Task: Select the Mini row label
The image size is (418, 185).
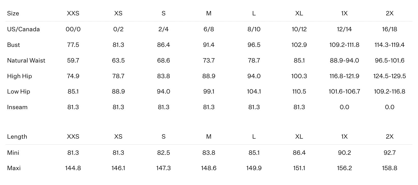Action: pyautogui.click(x=13, y=153)
